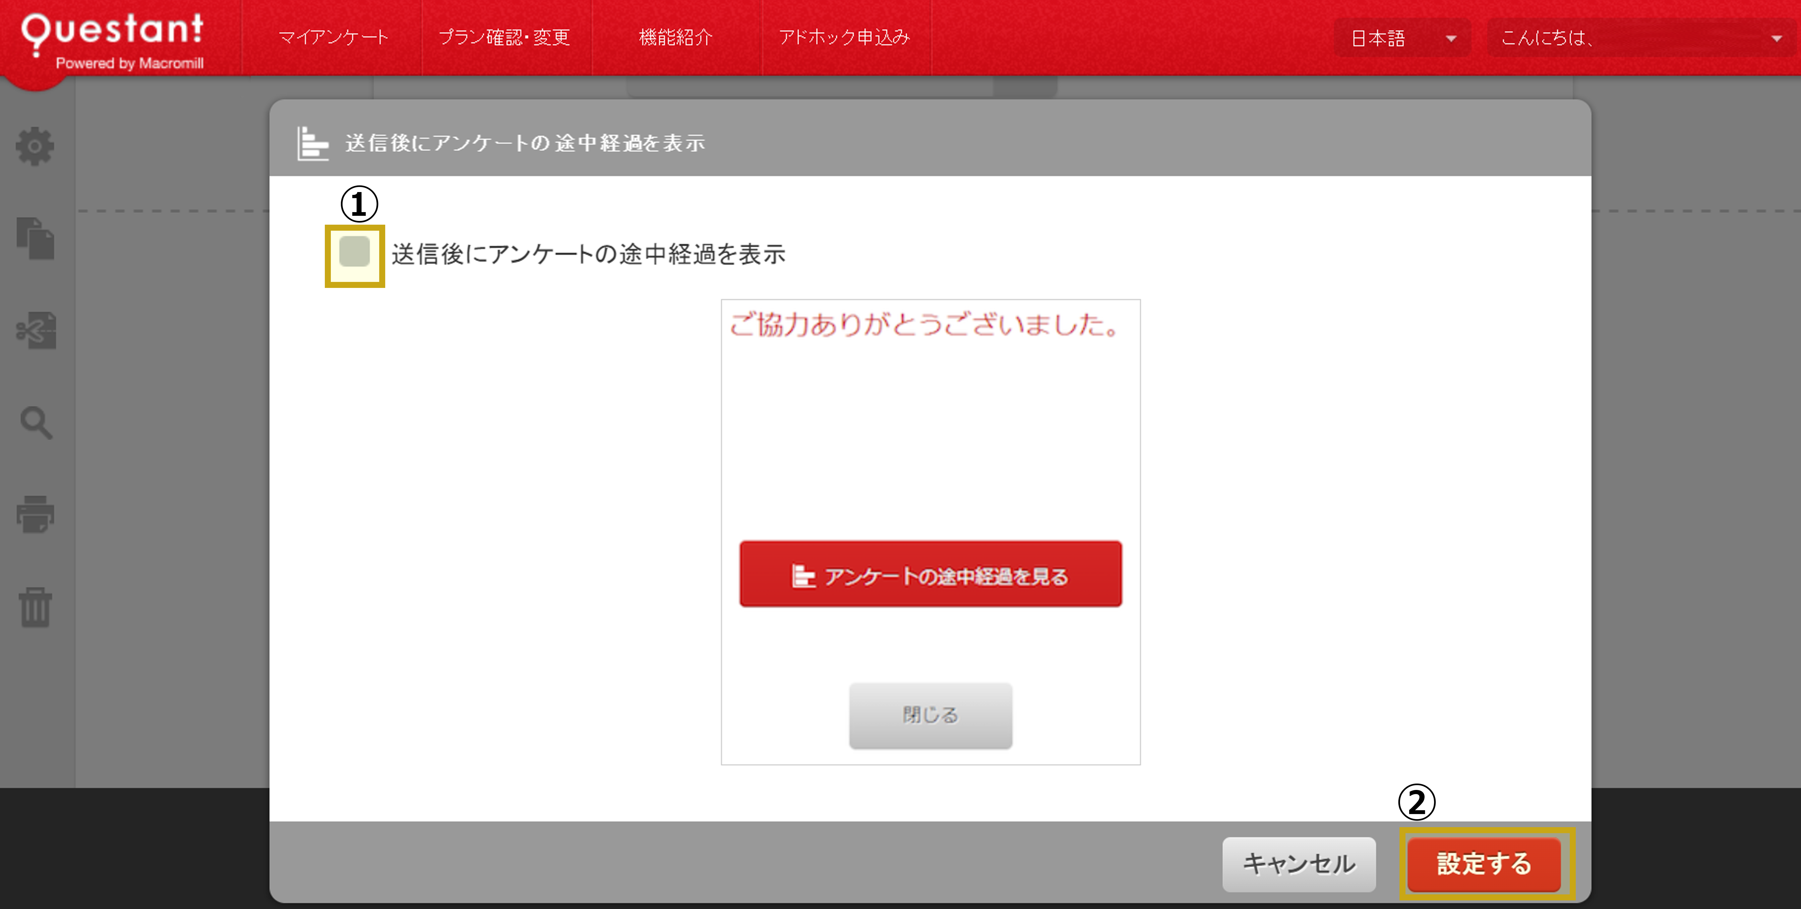The width and height of the screenshot is (1801, 909).
Task: Click アンケートの途中経過を見る preview button
Action: pos(931,574)
